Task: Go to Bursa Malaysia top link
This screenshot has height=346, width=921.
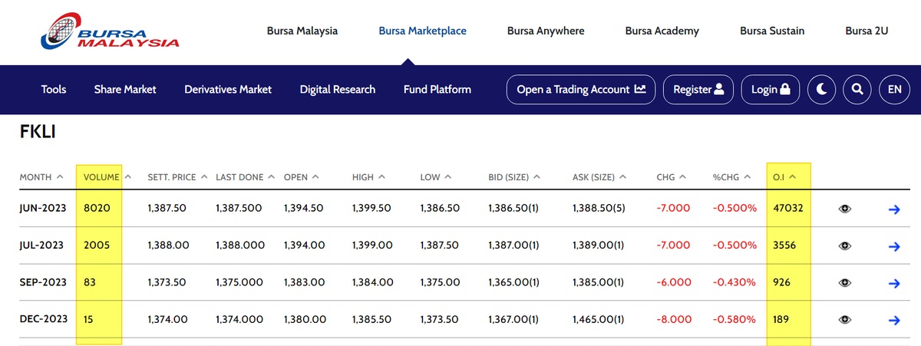Action: pos(302,31)
